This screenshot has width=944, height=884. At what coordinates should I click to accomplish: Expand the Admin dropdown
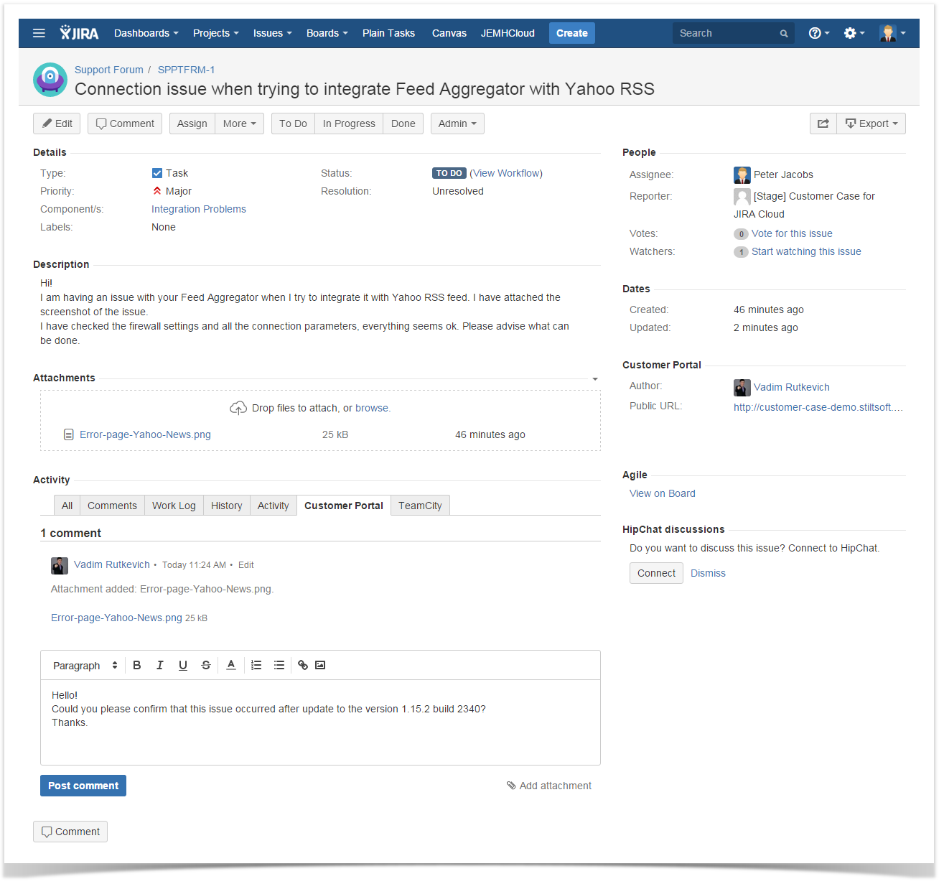pyautogui.click(x=457, y=124)
